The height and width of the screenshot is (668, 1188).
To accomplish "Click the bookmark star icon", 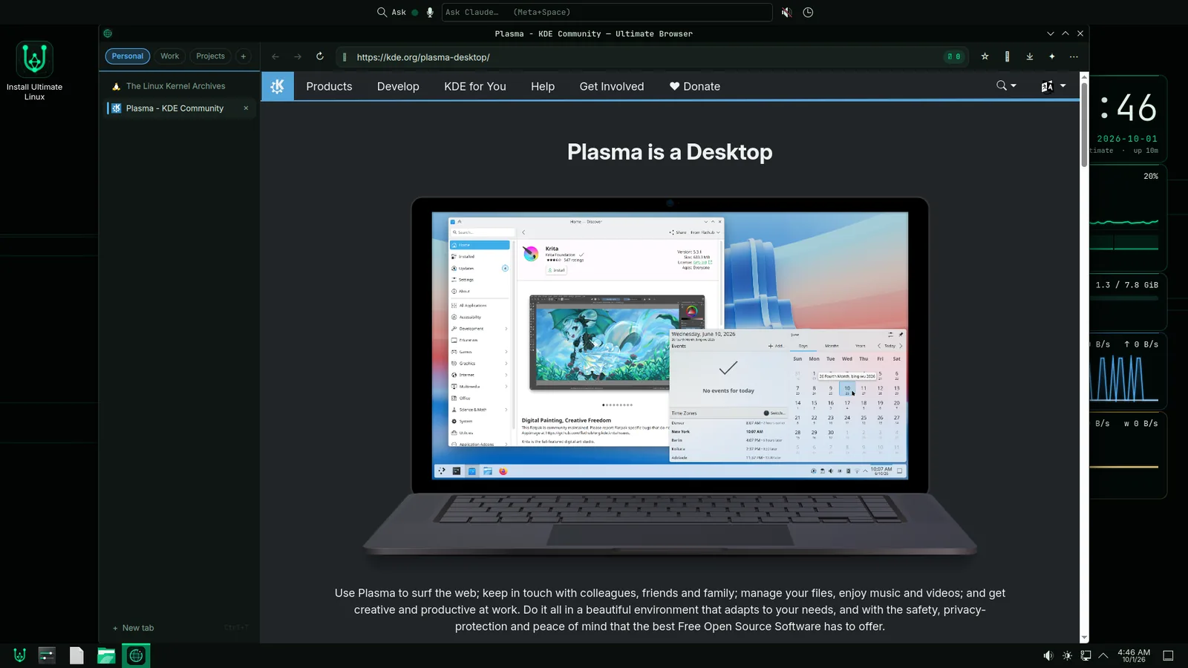I will click(985, 56).
